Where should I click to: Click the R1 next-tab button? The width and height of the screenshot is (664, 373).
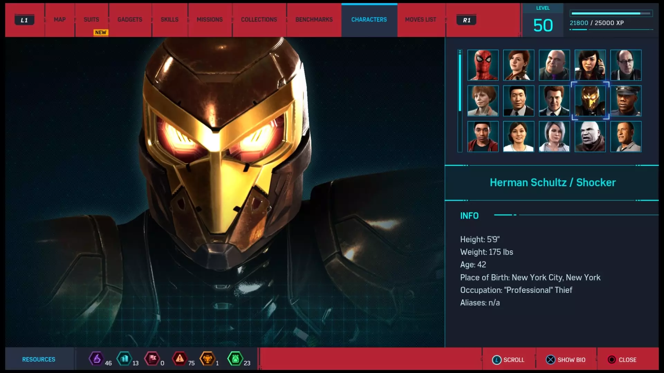pyautogui.click(x=467, y=20)
